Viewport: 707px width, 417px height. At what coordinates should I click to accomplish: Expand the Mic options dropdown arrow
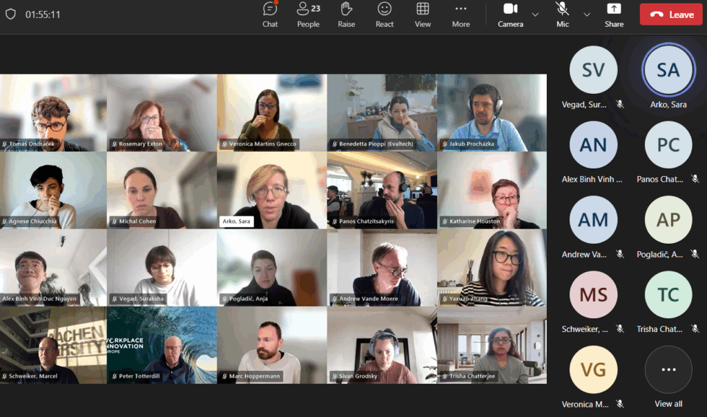(587, 14)
